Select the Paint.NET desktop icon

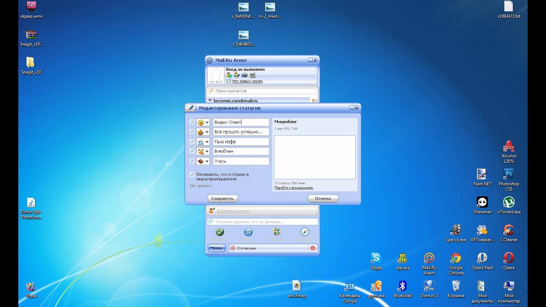[482, 177]
